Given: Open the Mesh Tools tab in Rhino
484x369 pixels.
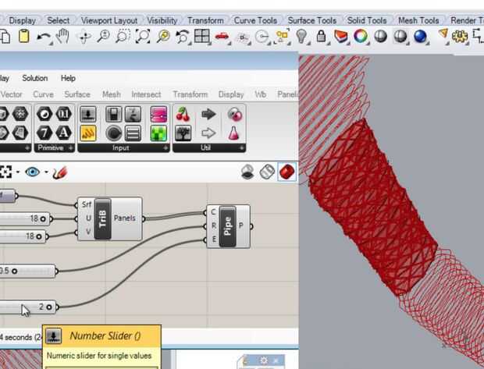Looking at the screenshot, I should coord(418,20).
